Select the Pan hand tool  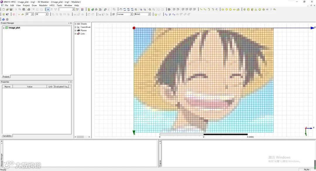121,9
